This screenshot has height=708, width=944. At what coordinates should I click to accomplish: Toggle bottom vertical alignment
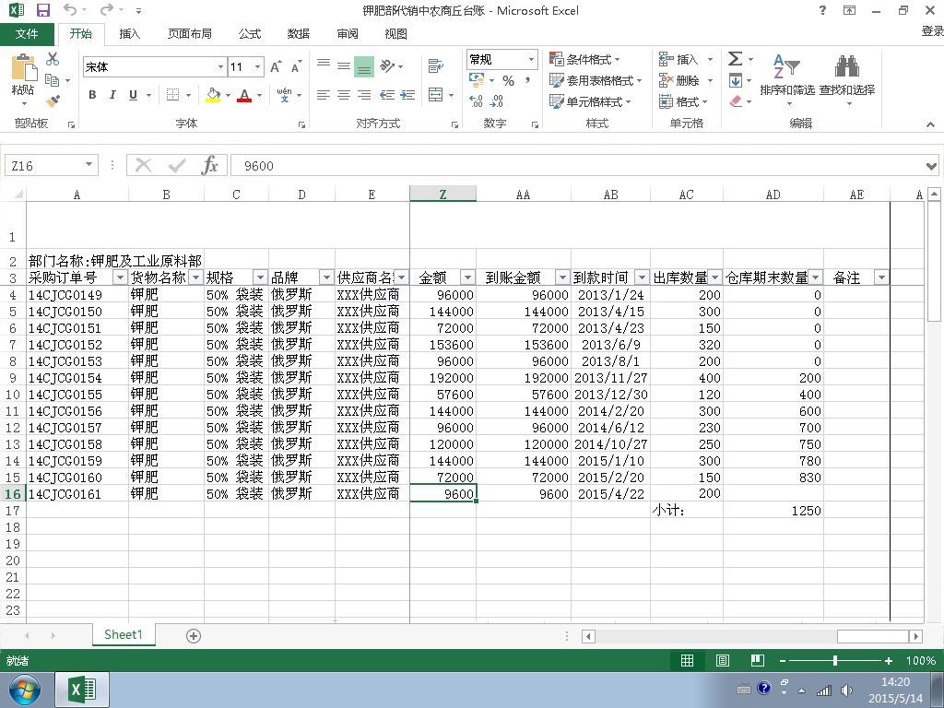363,66
